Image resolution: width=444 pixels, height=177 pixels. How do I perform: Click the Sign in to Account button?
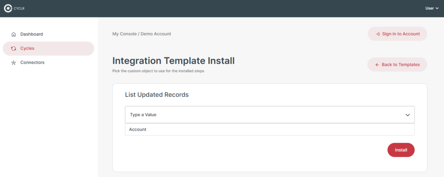pyautogui.click(x=397, y=34)
